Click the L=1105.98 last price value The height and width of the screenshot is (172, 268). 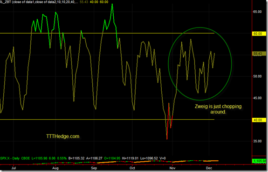pos(39,158)
